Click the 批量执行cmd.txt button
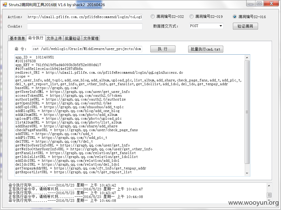The width and height of the screenshot is (281, 210). click(x=206, y=49)
